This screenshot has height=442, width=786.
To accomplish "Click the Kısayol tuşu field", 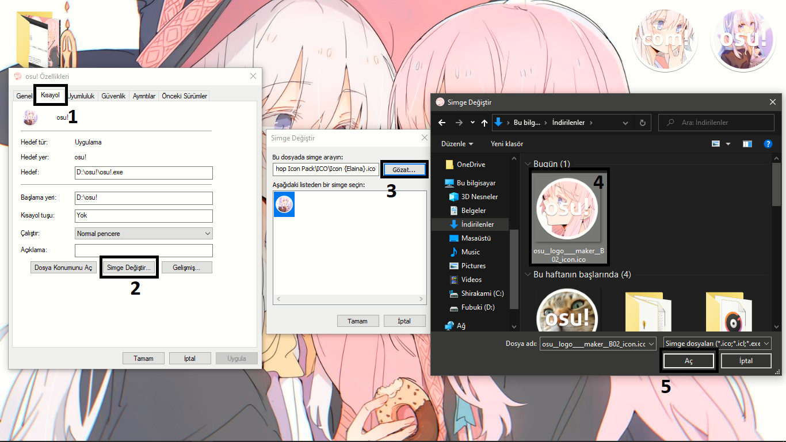I will (x=144, y=216).
